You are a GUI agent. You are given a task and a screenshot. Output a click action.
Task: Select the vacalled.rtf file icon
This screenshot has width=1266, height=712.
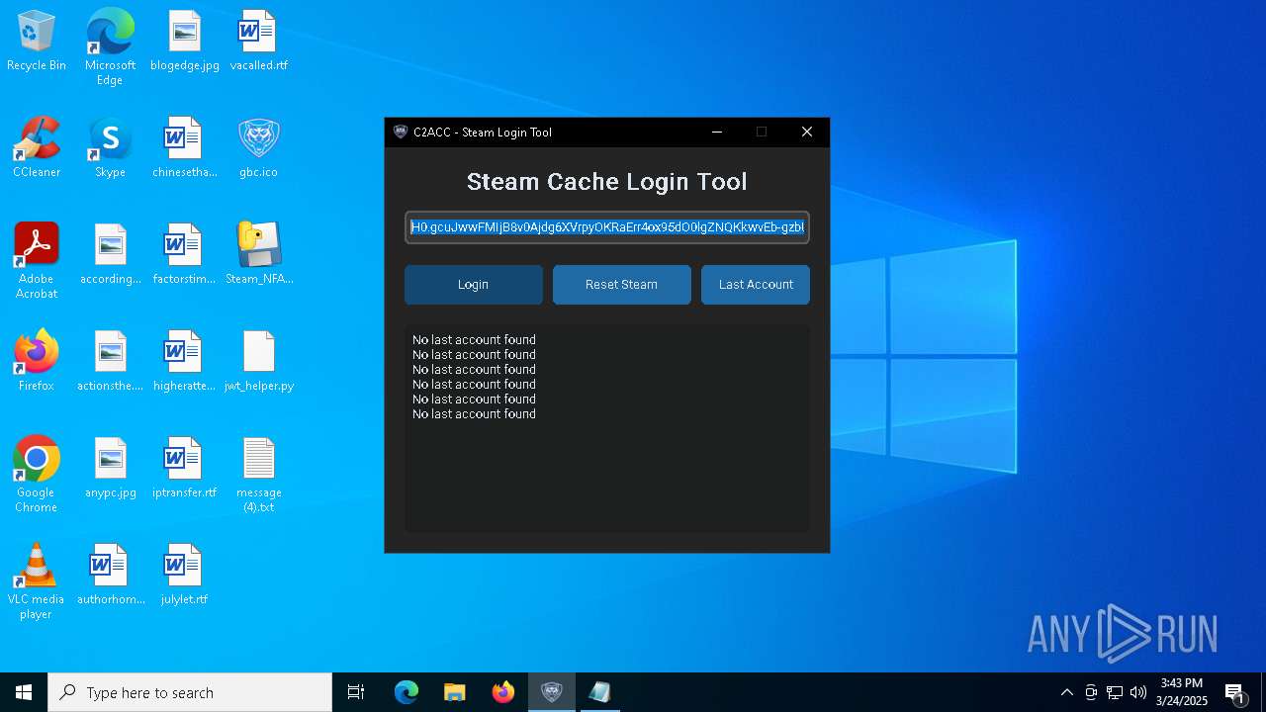pos(258,42)
